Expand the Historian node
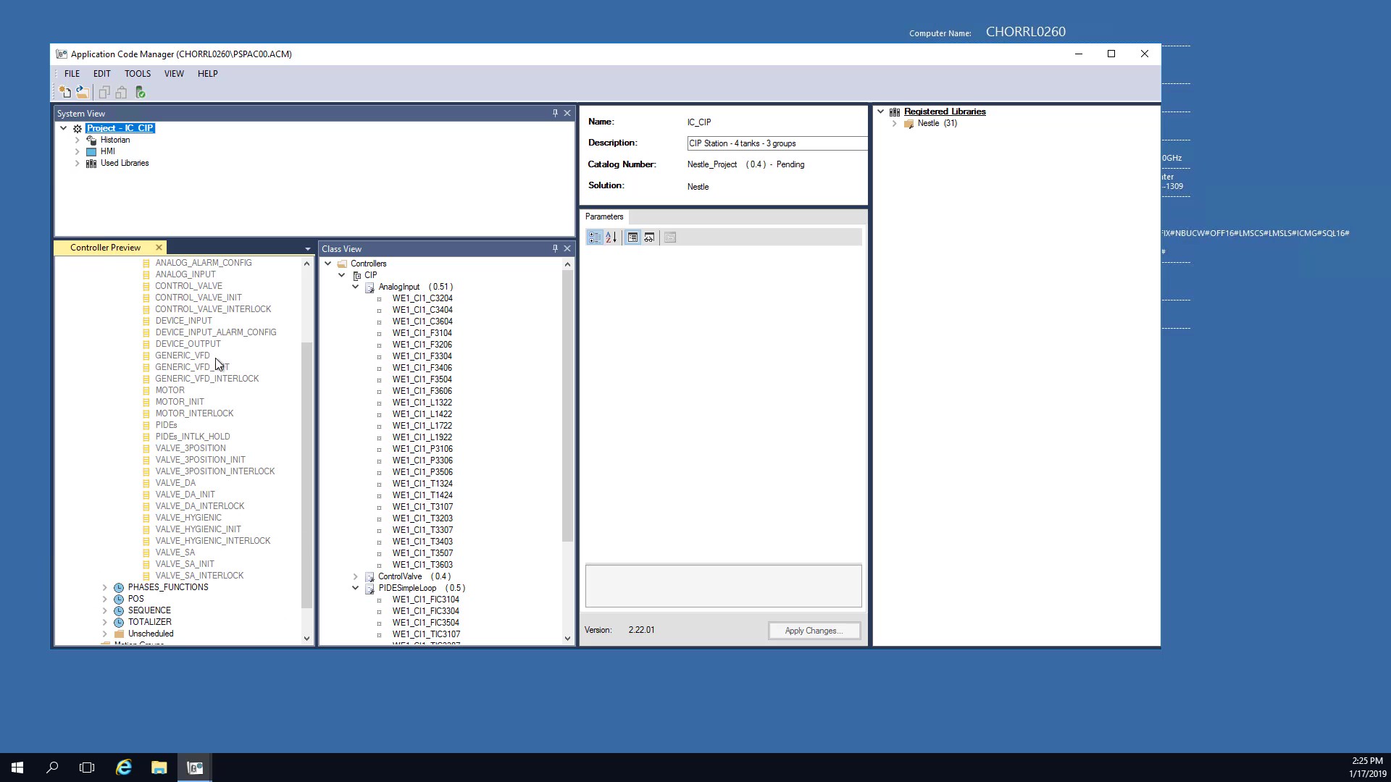This screenshot has width=1391, height=782. (x=78, y=140)
